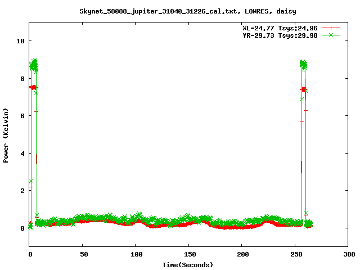360x270 pixels.
Task: Select the YR-29.73 Tsys:29.98 legend label
Action: pos(280,35)
